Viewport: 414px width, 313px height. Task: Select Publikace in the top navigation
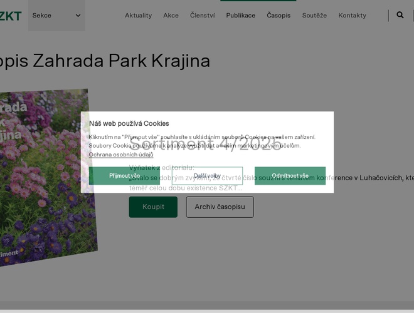point(240,16)
